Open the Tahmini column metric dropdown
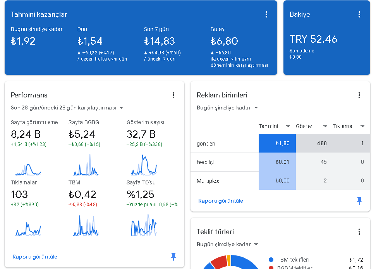The width and height of the screenshot is (376, 269). coord(274,126)
